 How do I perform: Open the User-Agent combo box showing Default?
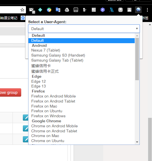click(84, 29)
